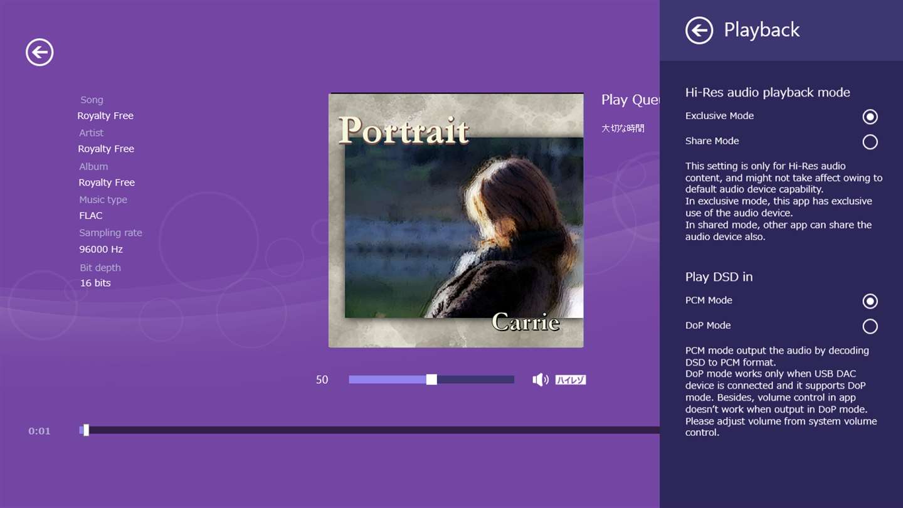903x508 pixels.
Task: Go back using the main-screen back arrow
Action: (40, 52)
